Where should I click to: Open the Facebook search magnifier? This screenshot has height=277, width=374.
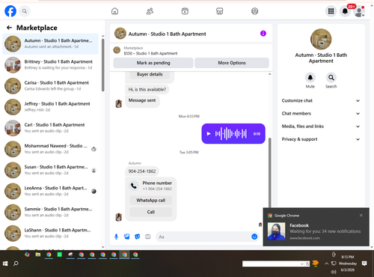point(25,11)
